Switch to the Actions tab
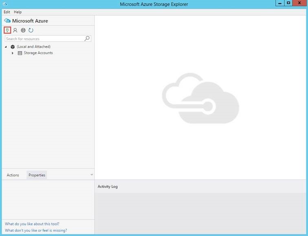 13,175
